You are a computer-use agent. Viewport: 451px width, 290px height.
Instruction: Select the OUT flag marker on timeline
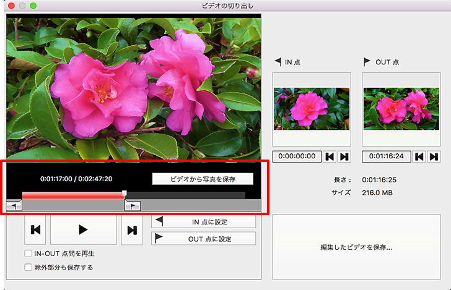pos(133,206)
